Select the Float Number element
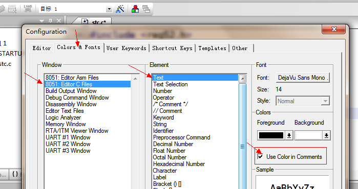The image size is (358, 189). click(195, 151)
